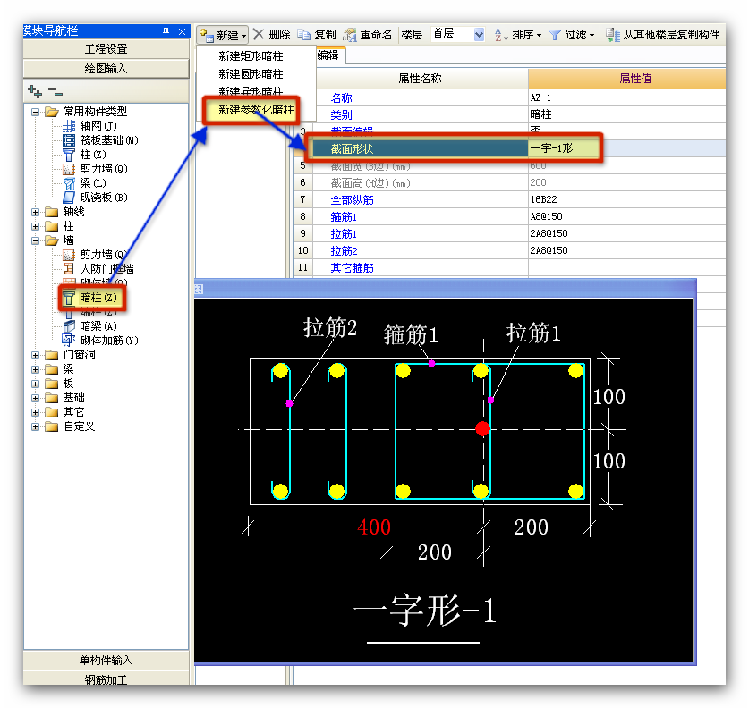Click the 属性名称 column header
The height and width of the screenshot is (708, 749).
coord(421,79)
